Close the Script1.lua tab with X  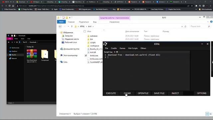(x=114, y=52)
